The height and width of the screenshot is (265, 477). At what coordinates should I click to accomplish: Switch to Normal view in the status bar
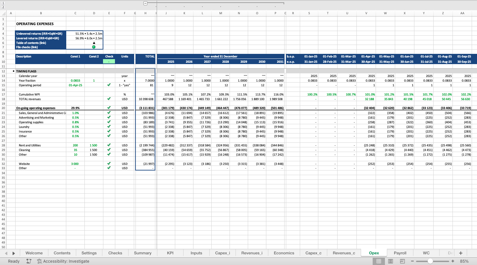(x=378, y=261)
